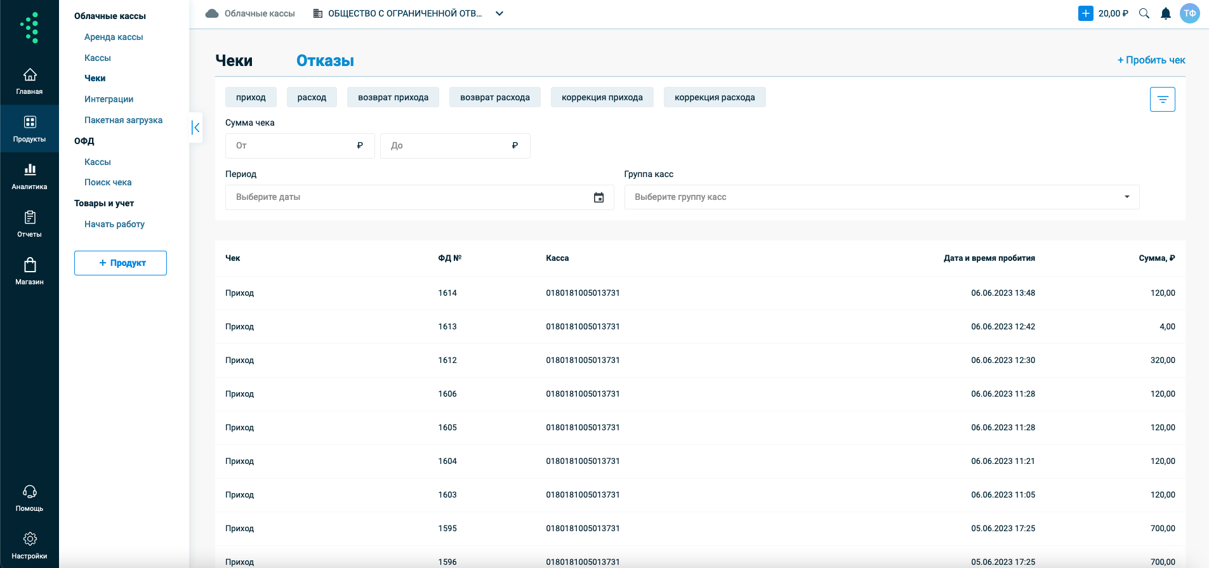Open Аренда кассы menu item

[114, 37]
